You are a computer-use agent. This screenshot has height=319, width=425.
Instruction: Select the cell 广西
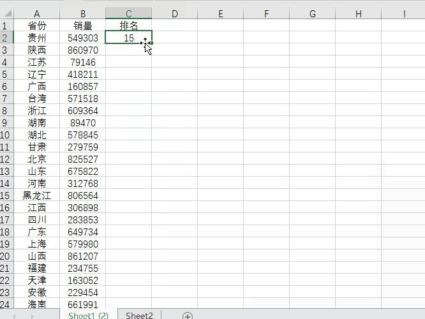coord(37,86)
